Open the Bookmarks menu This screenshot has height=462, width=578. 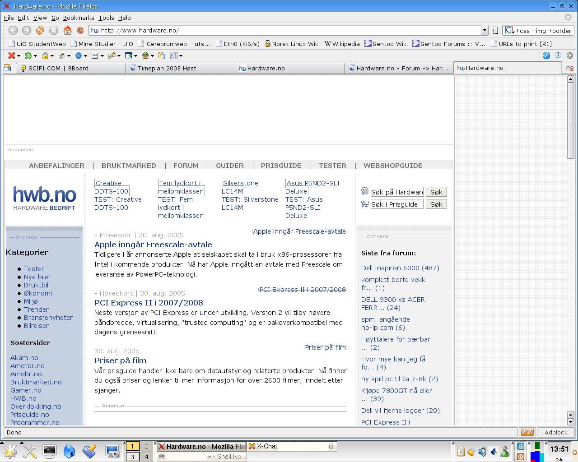[79, 18]
